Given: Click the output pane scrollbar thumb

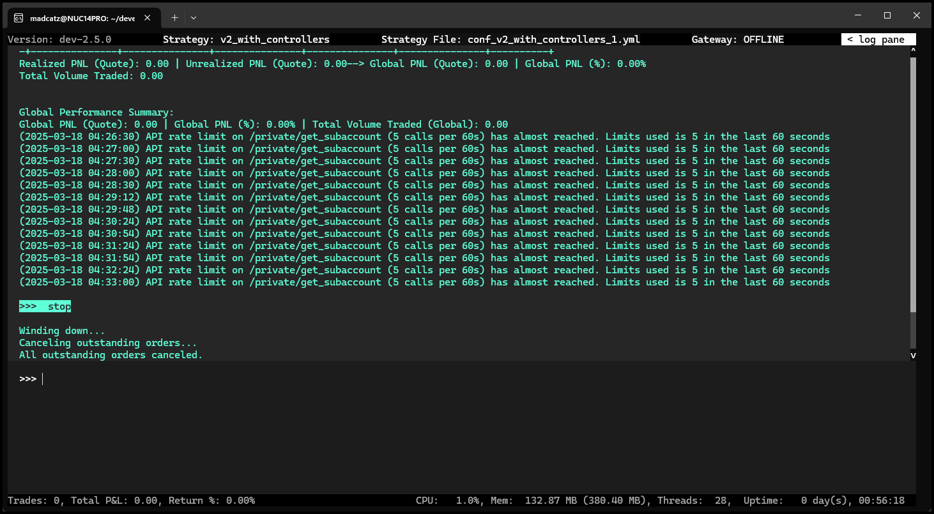Looking at the screenshot, I should tap(913, 185).
